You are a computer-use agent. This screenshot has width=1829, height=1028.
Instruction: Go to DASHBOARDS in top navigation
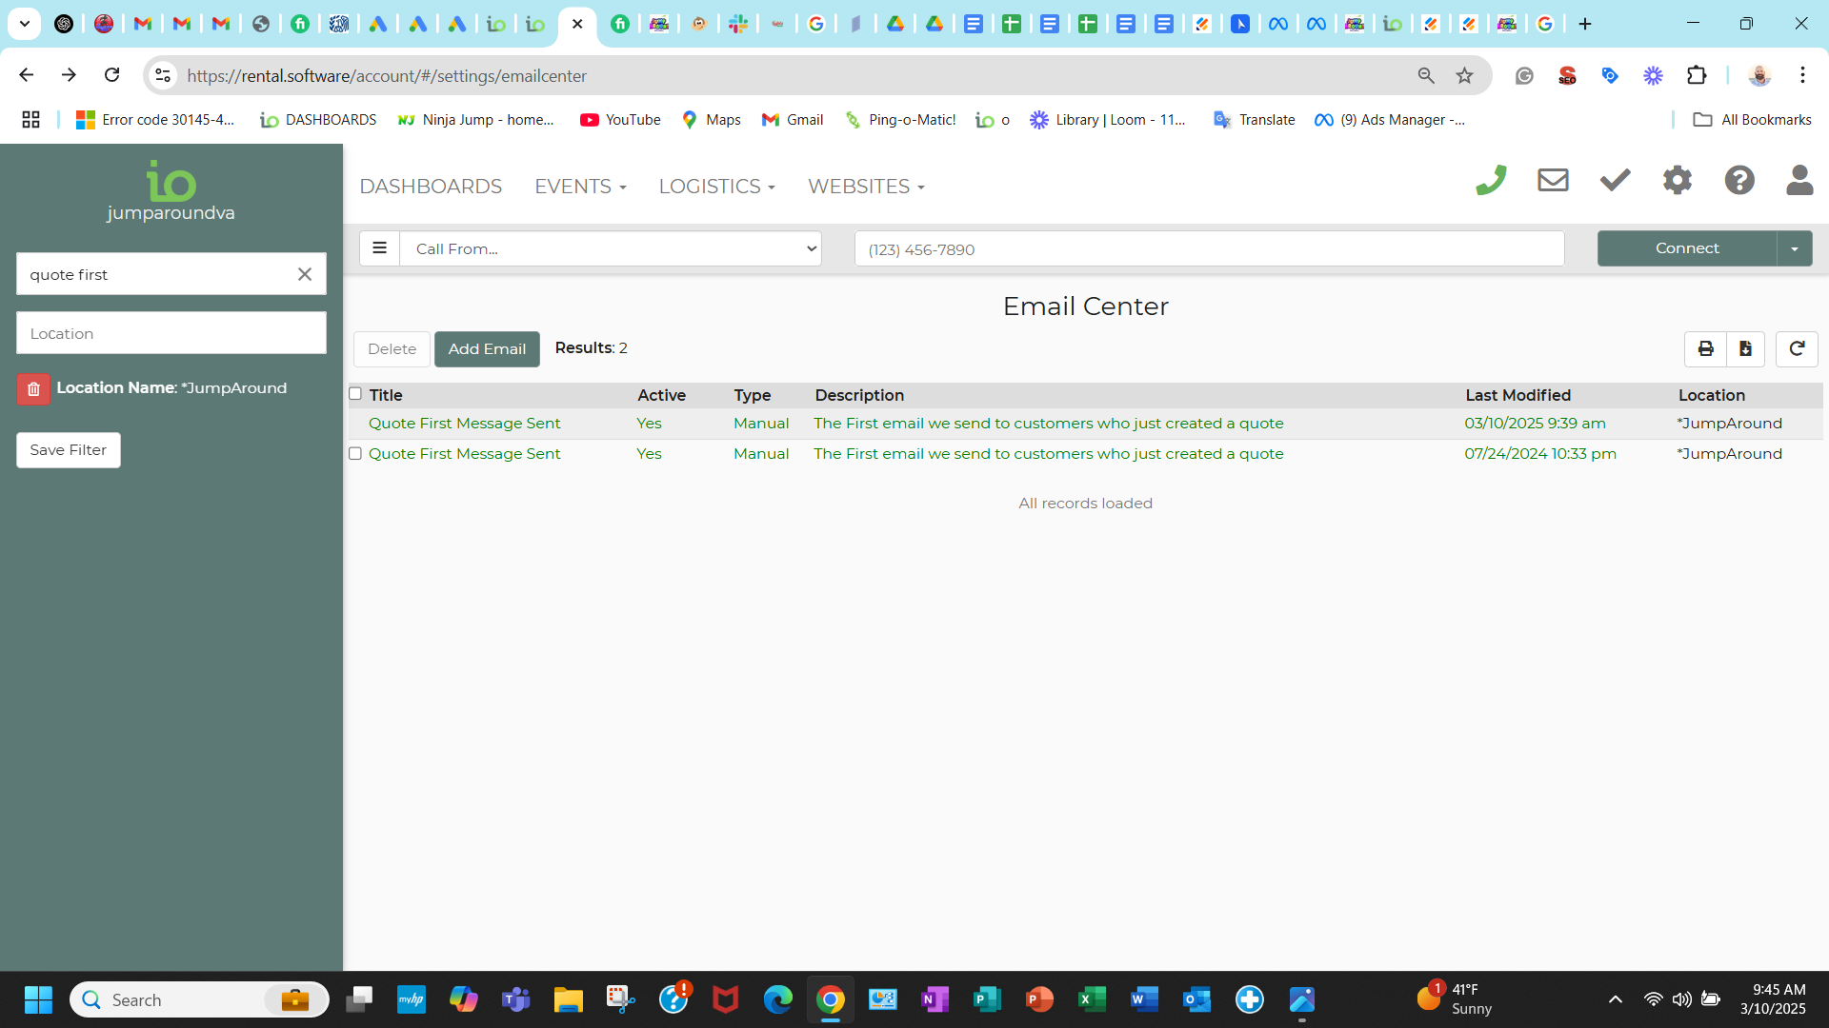431,187
